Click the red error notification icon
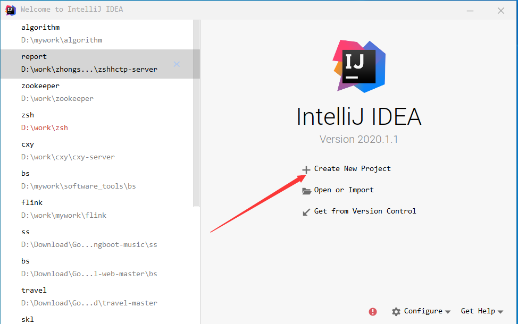 point(373,311)
